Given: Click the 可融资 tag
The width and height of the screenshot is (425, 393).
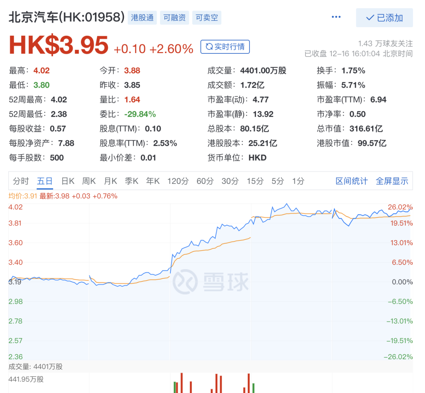Looking at the screenshot, I should click(175, 18).
